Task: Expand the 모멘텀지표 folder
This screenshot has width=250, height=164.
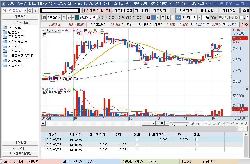Action: 13,37
